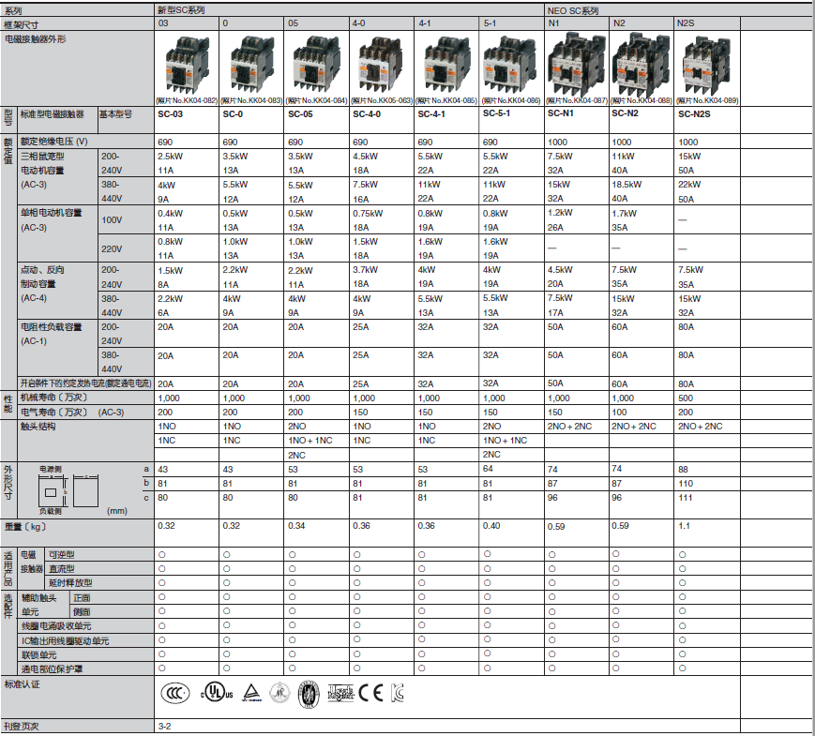Viewport: 815px width, 736px height.
Task: Select the weight value 1.1
Action: click(684, 526)
